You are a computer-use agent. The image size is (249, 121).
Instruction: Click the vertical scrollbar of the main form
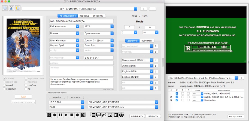162,62
